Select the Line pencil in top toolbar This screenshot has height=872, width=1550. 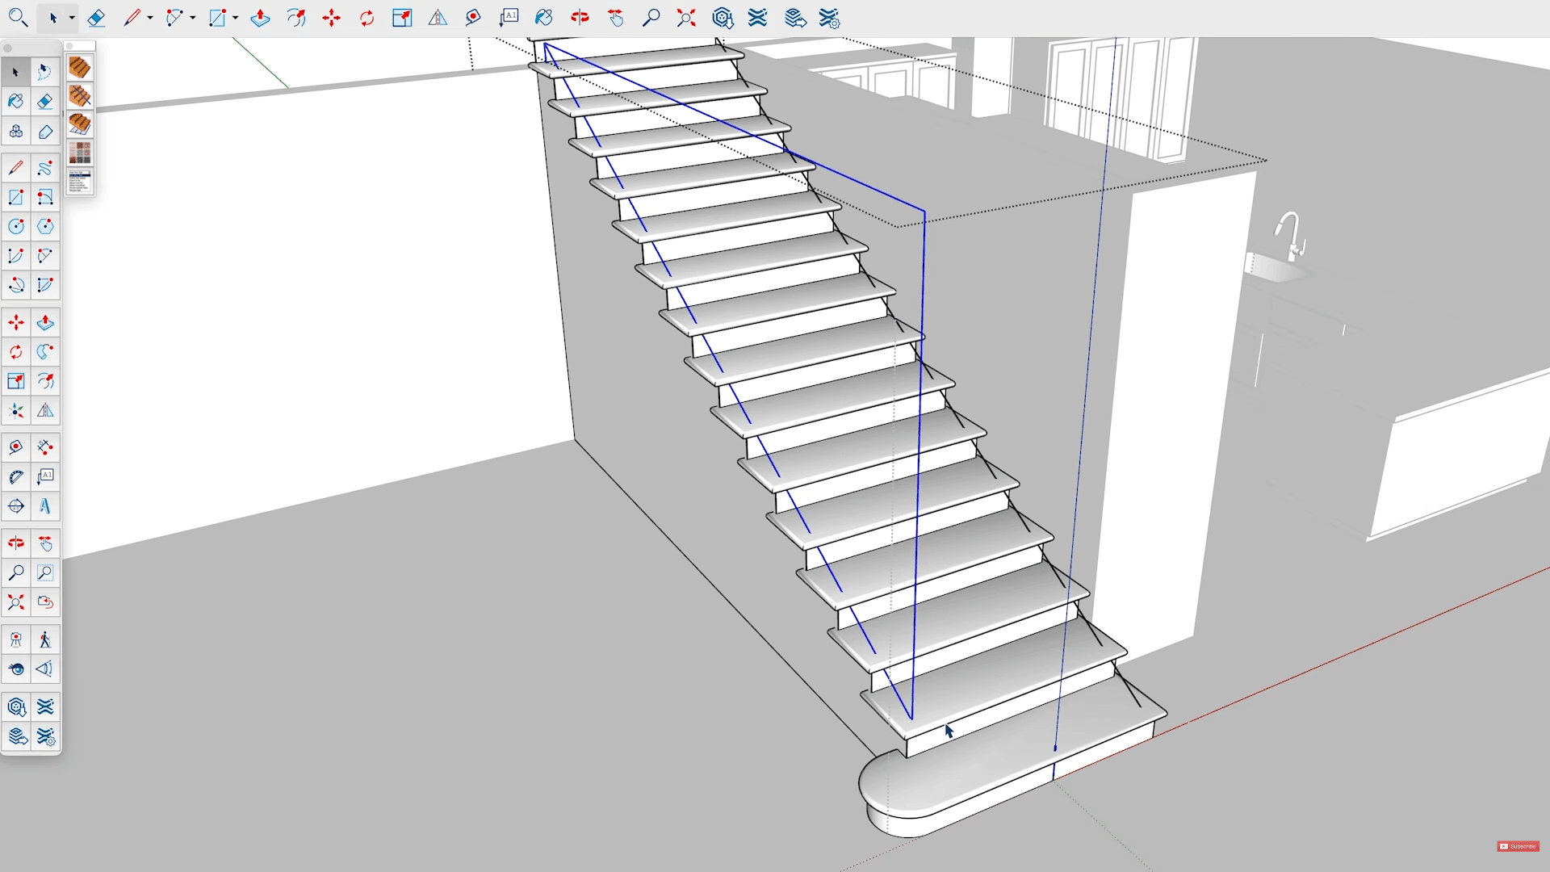click(132, 18)
